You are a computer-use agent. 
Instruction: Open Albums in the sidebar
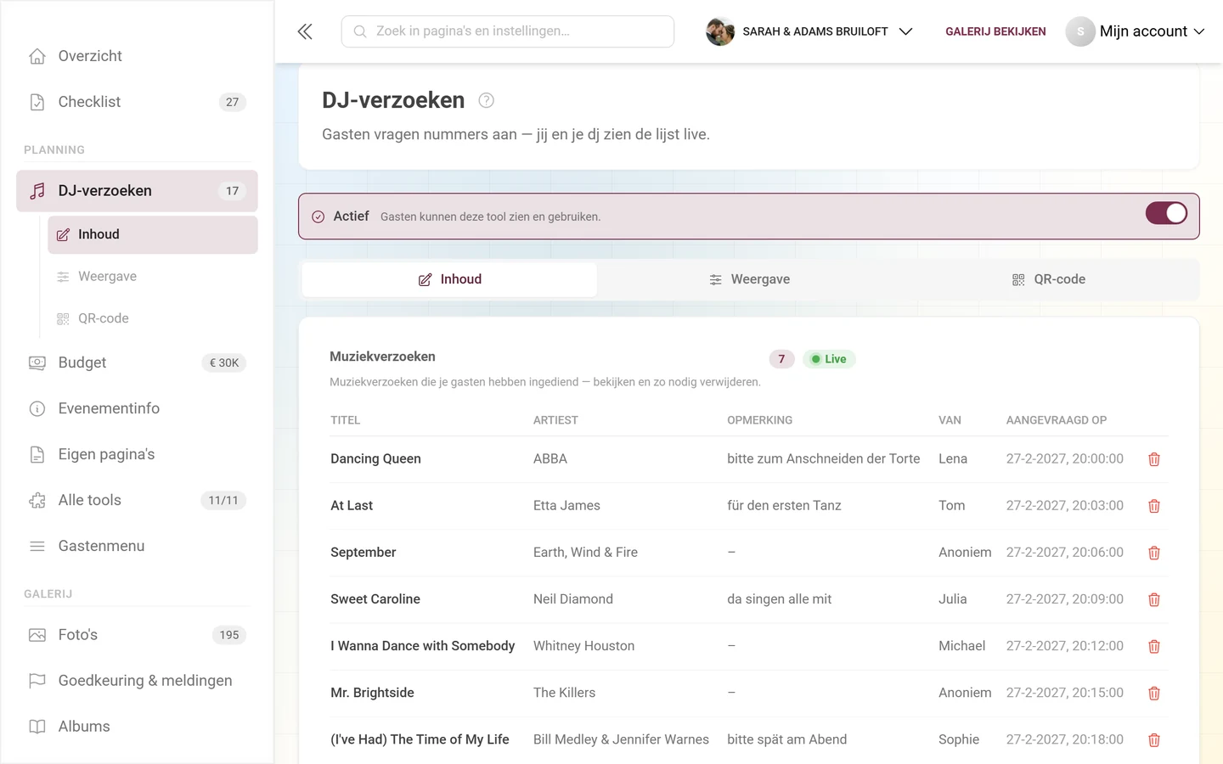pyautogui.click(x=137, y=727)
